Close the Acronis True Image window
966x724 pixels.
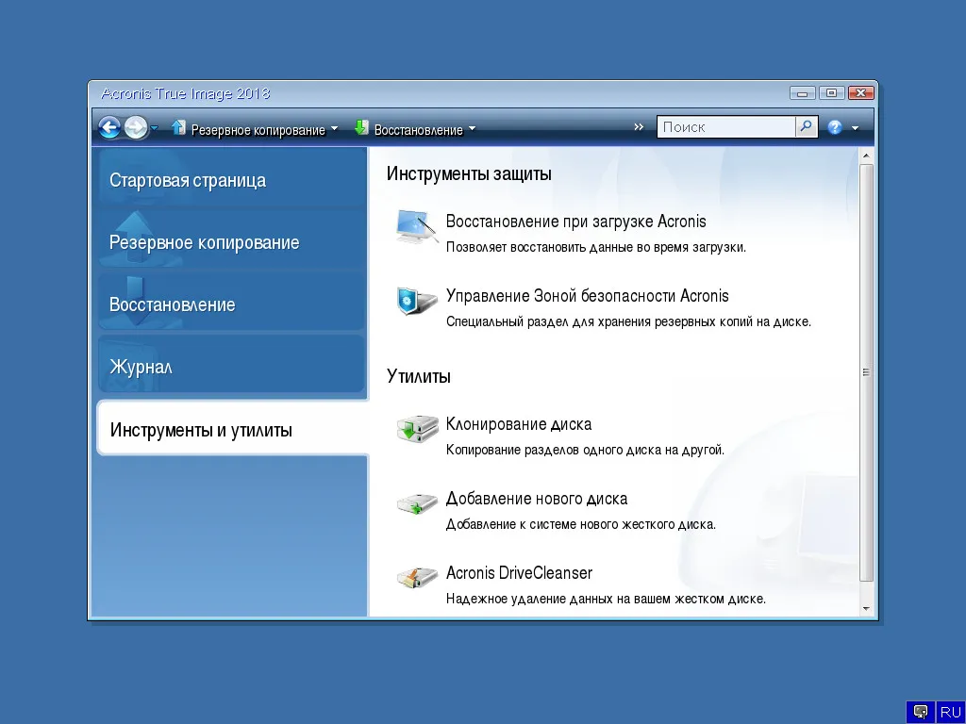[860, 93]
